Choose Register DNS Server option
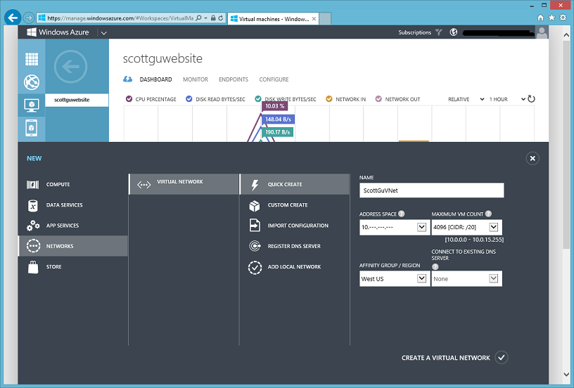The image size is (574, 388). tap(295, 246)
